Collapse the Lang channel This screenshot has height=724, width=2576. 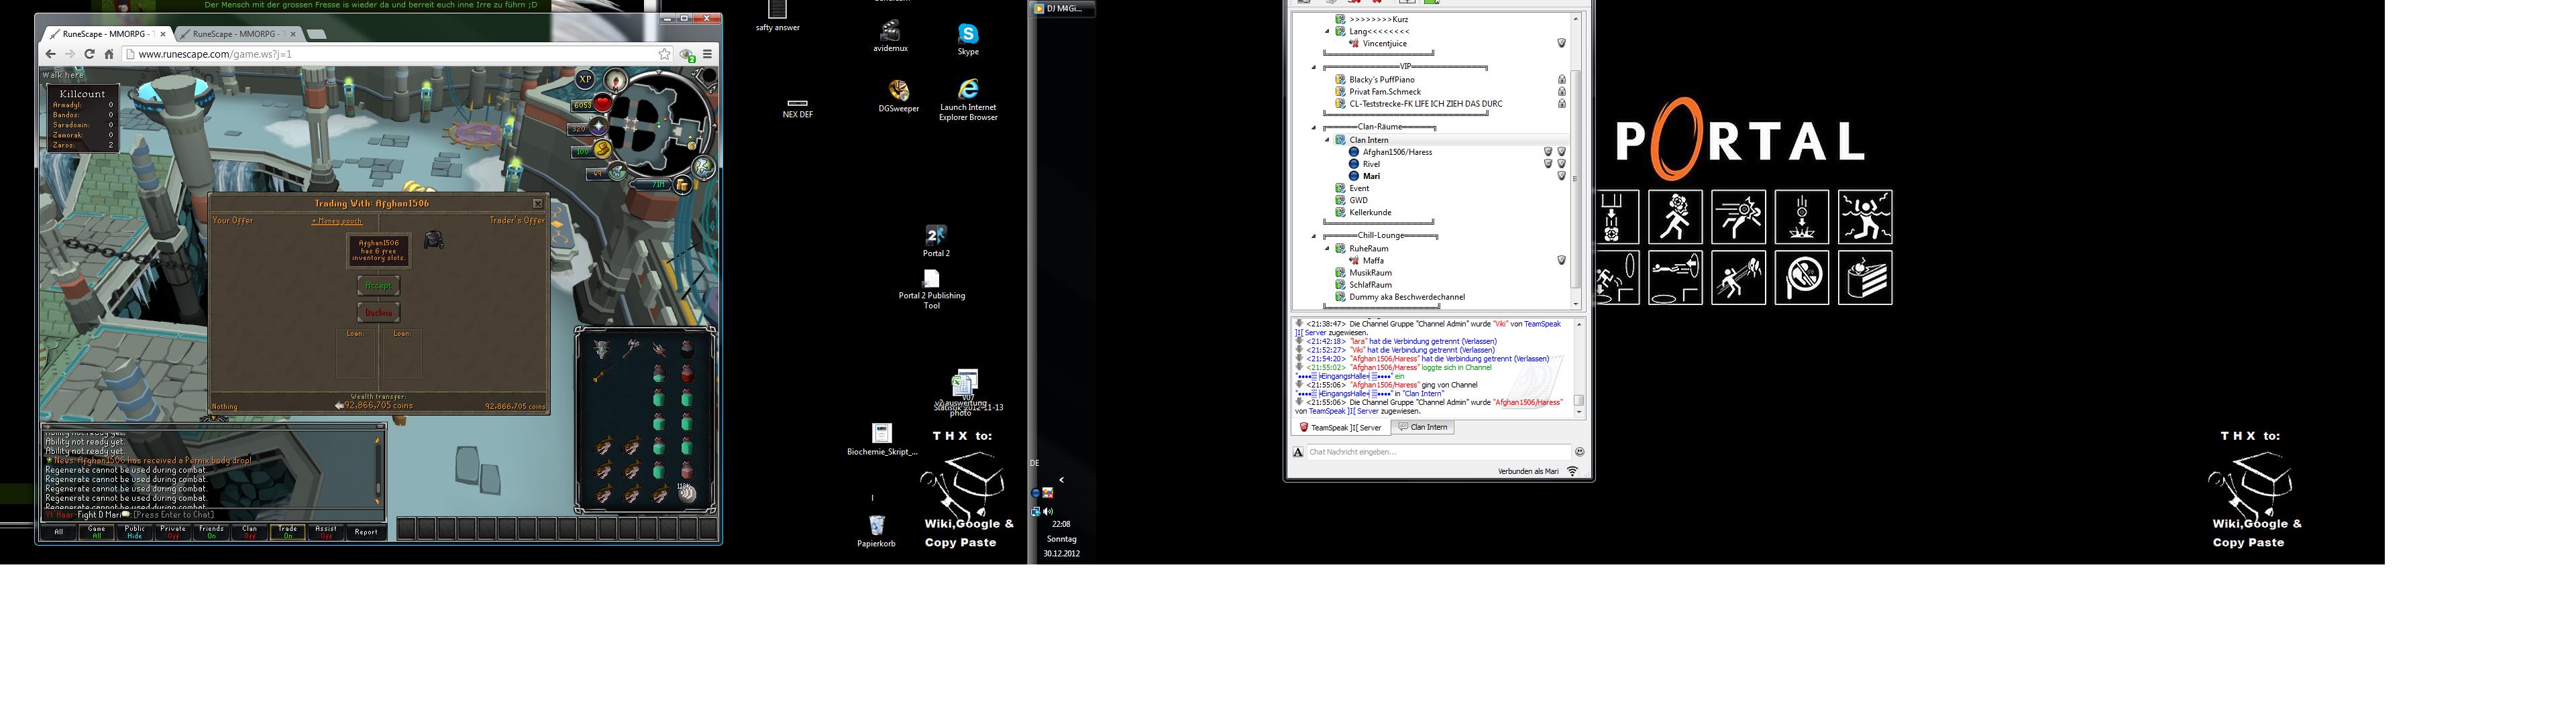1328,32
